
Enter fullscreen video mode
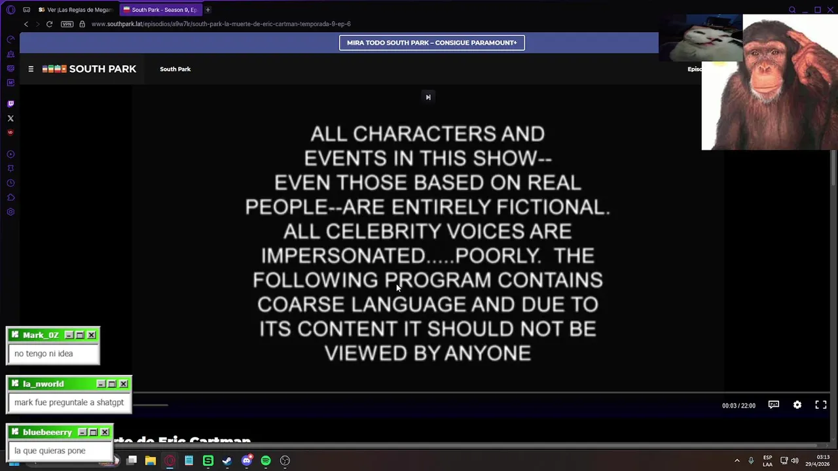tap(820, 405)
